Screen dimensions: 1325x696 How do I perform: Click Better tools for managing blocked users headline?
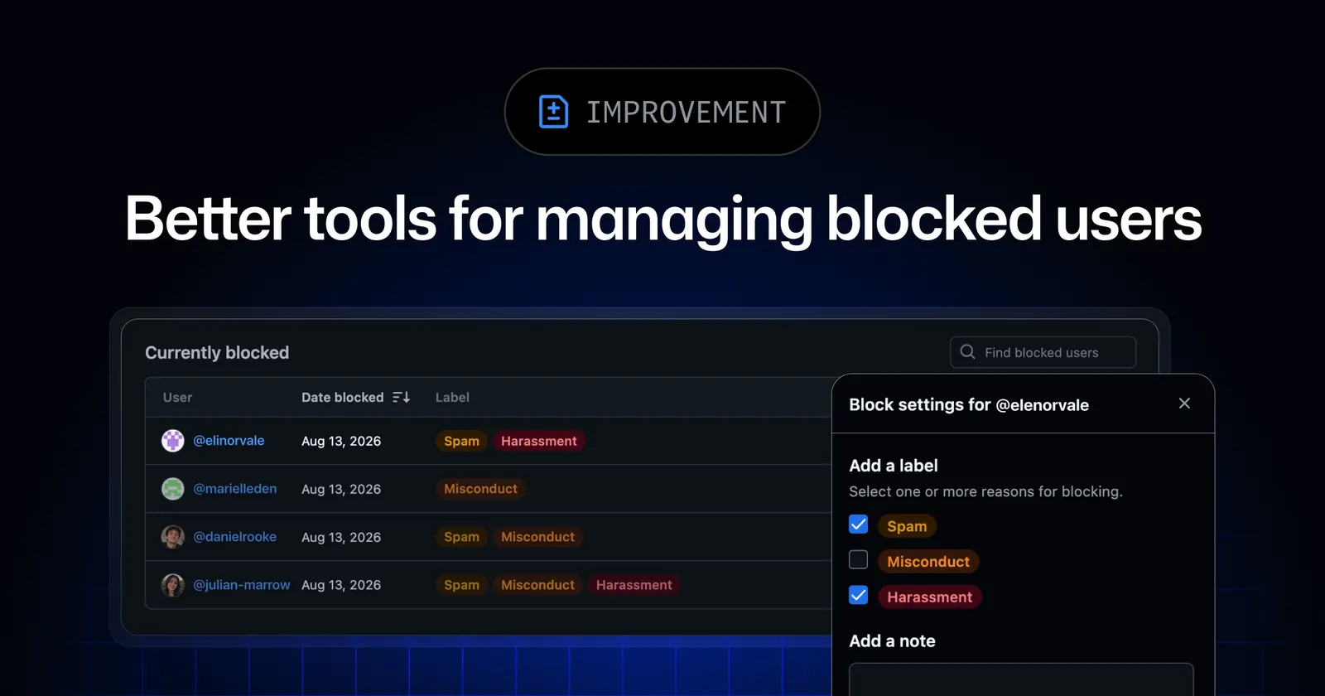pos(662,220)
